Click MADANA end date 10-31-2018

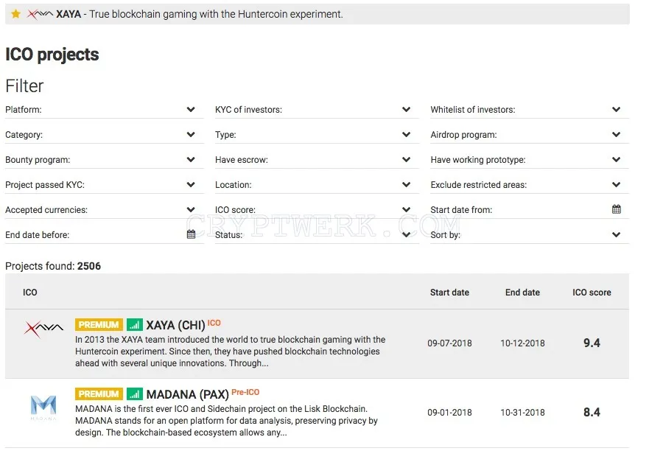pyautogui.click(x=523, y=413)
